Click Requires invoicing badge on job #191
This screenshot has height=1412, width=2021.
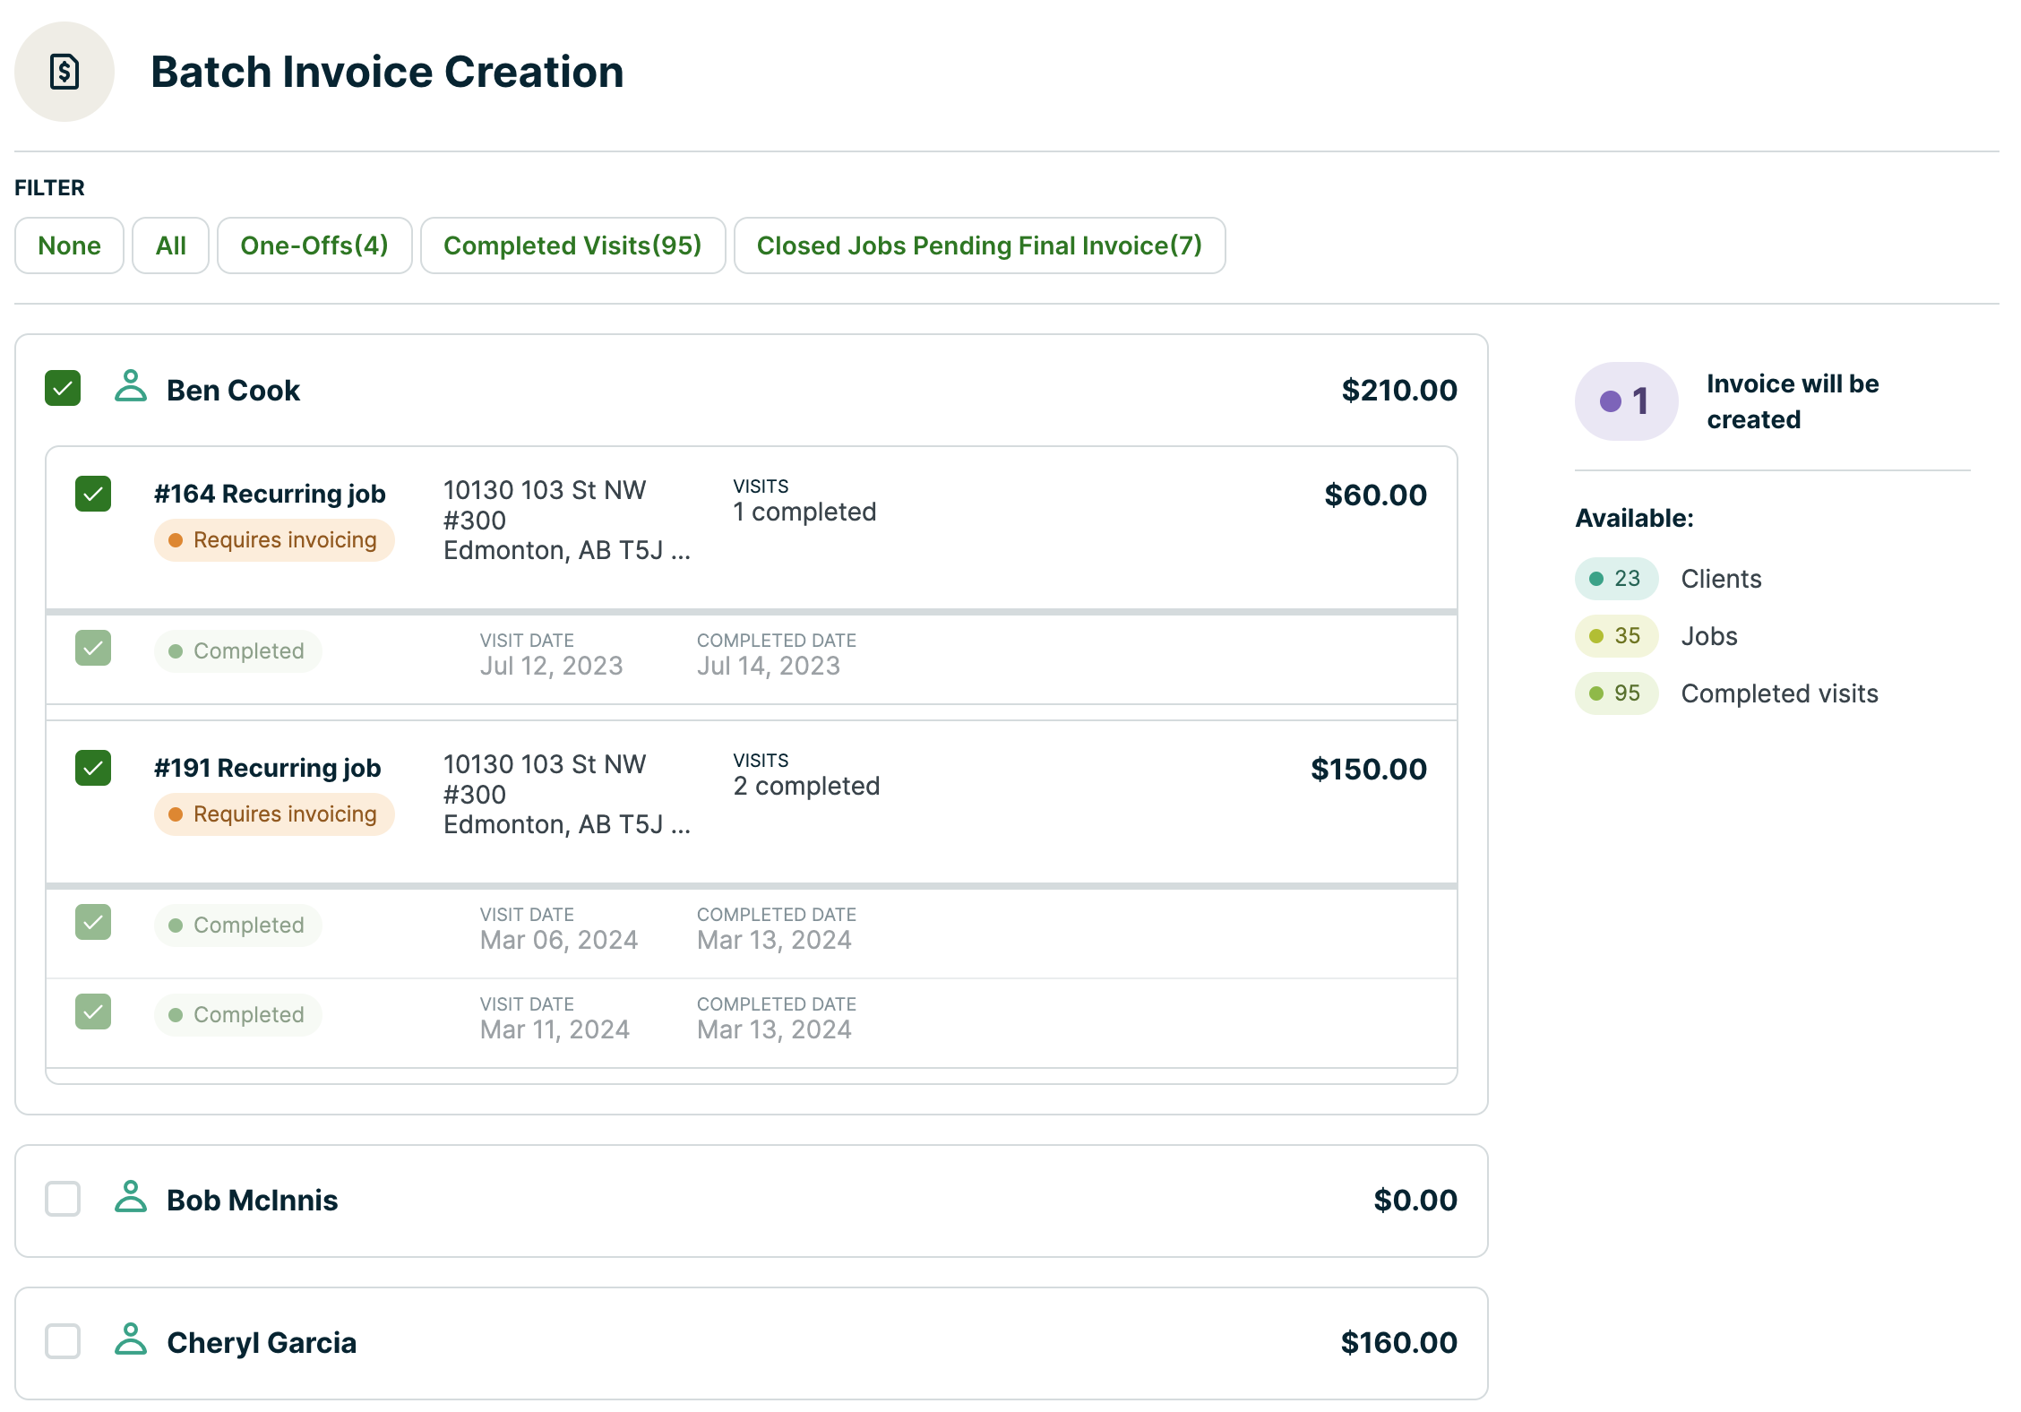(274, 814)
